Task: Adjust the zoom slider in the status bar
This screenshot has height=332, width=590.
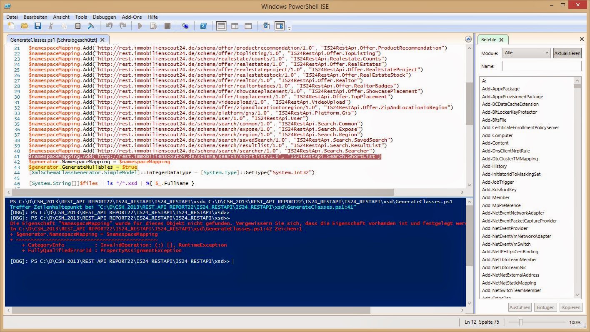Action: 520,322
